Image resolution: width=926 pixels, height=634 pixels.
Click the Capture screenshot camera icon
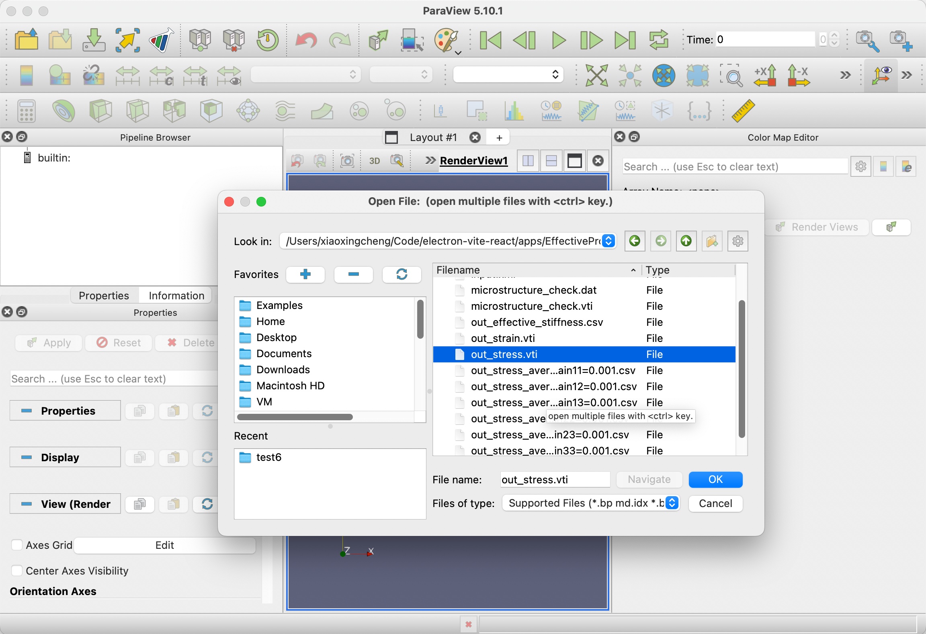pos(347,161)
